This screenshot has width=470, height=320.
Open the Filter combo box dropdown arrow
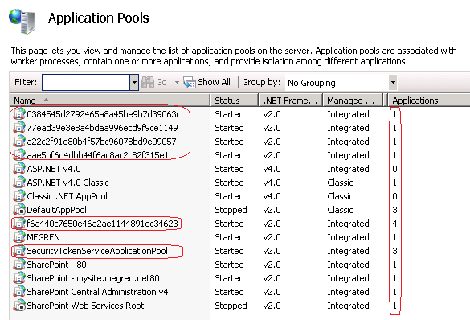(x=134, y=82)
